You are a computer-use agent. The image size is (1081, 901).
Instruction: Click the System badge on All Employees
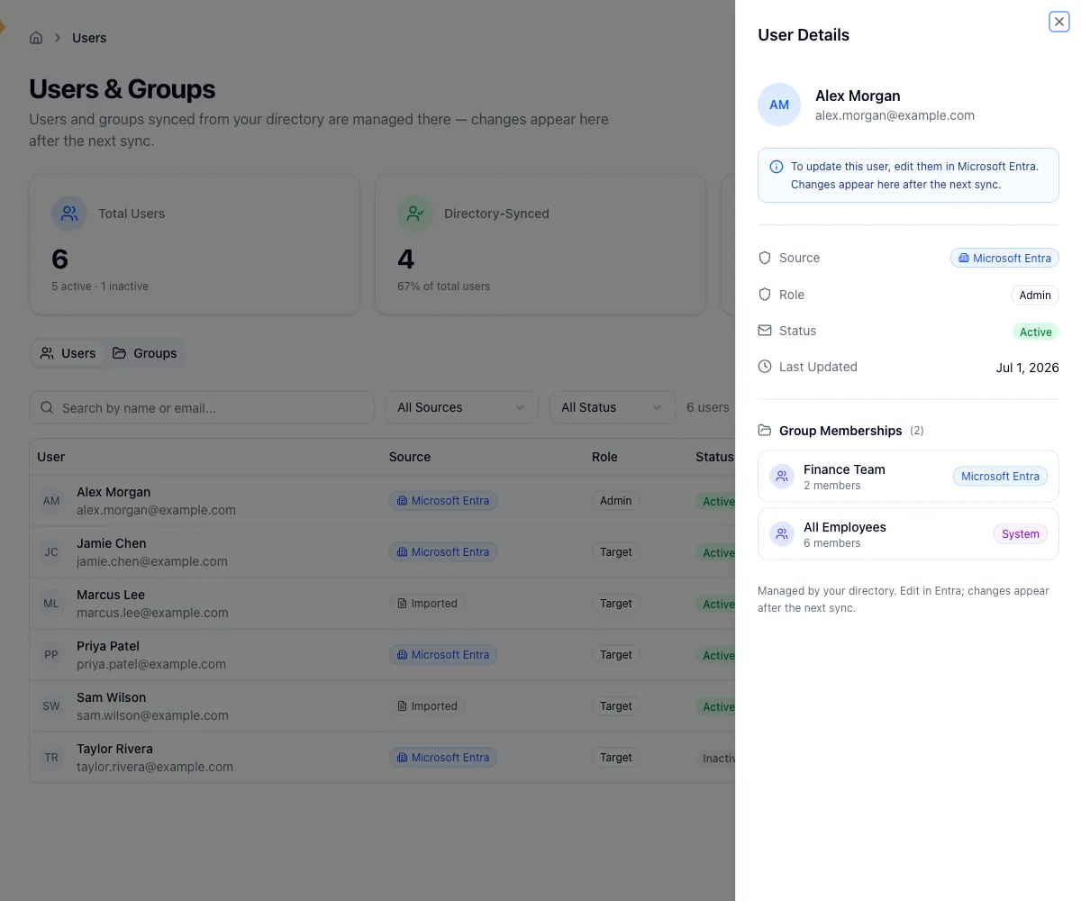[x=1021, y=533]
